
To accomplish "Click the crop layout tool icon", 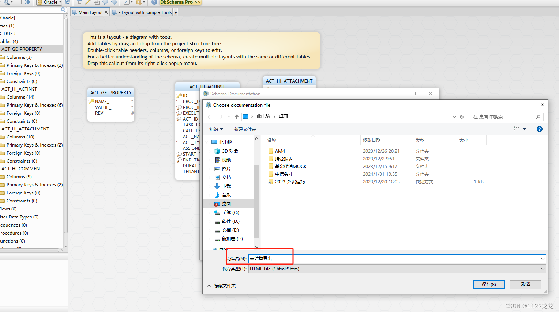I will coord(138,2).
